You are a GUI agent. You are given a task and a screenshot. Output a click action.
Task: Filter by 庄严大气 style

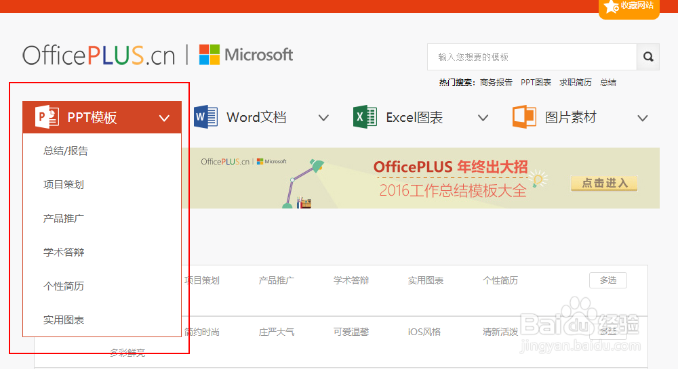tap(277, 332)
